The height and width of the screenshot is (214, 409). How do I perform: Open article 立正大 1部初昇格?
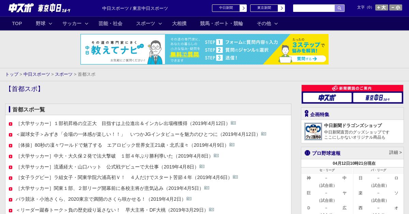coord(123,123)
